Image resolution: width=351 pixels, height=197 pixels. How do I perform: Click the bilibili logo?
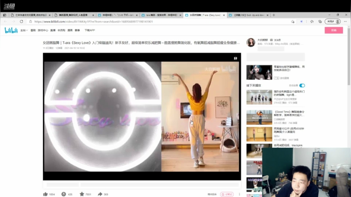[x=11, y=30]
